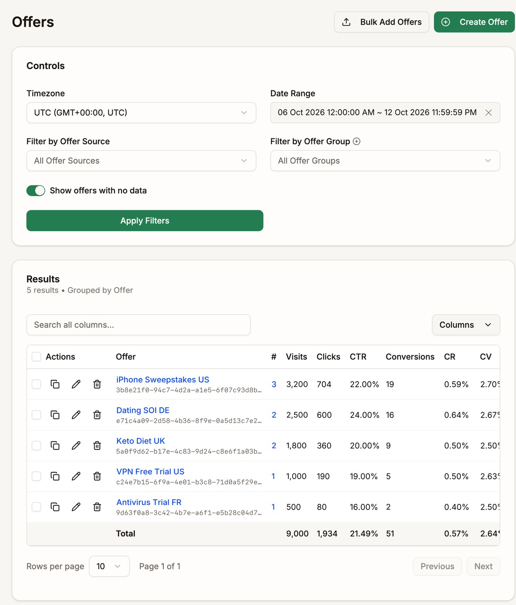Open the Dating SOI DE offer link
Screen dimensions: 516x605
tap(143, 410)
